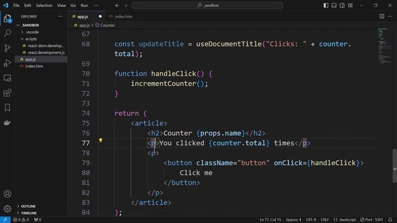Image resolution: width=397 pixels, height=223 pixels.
Task: Split the editor to the right
Action: [x=382, y=17]
